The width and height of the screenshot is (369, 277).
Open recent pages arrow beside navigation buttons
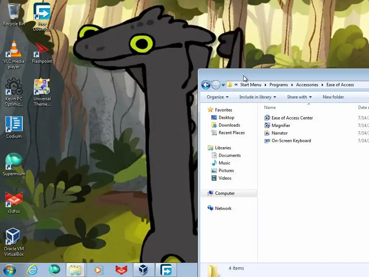point(223,85)
